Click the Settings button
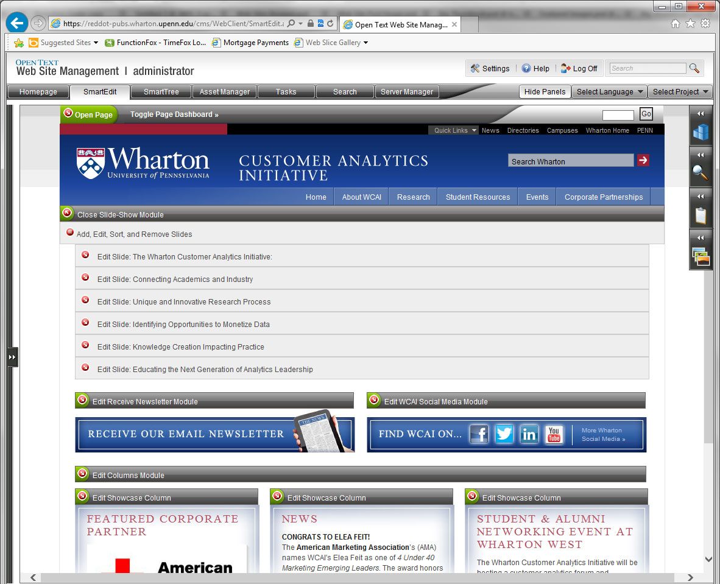The image size is (720, 584). click(490, 68)
